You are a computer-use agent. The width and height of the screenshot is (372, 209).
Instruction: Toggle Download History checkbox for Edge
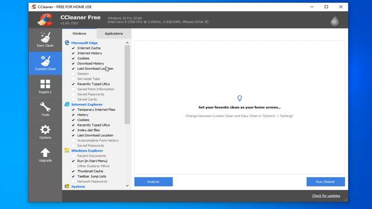pyautogui.click(x=73, y=63)
